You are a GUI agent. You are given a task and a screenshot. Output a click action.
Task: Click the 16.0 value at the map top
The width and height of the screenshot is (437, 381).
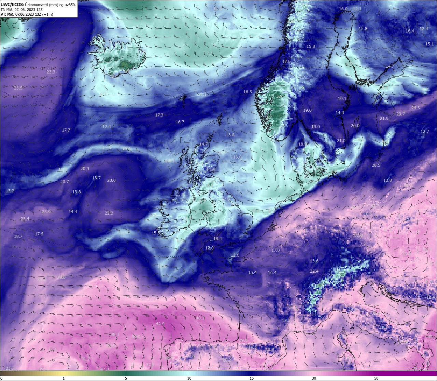(343, 9)
